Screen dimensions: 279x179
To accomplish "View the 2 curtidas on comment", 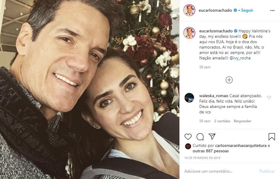I will (222, 121).
